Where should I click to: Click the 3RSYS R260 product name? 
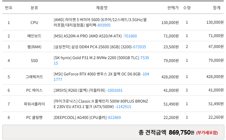(79, 90)
